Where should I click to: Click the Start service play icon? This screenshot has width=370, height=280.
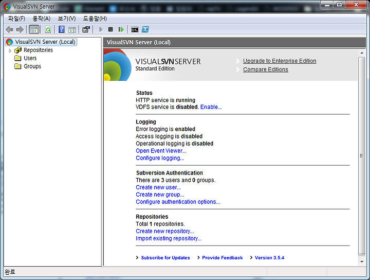[x=101, y=29]
